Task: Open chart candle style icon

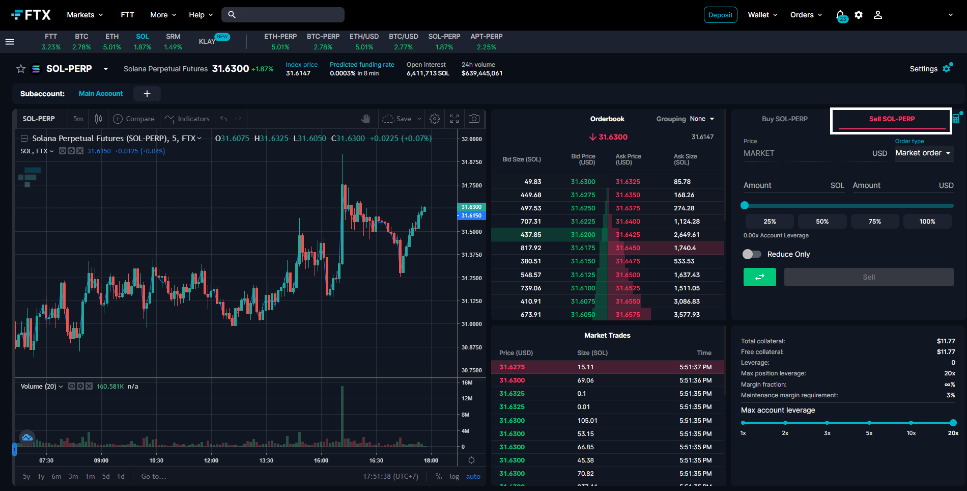Action: [98, 119]
